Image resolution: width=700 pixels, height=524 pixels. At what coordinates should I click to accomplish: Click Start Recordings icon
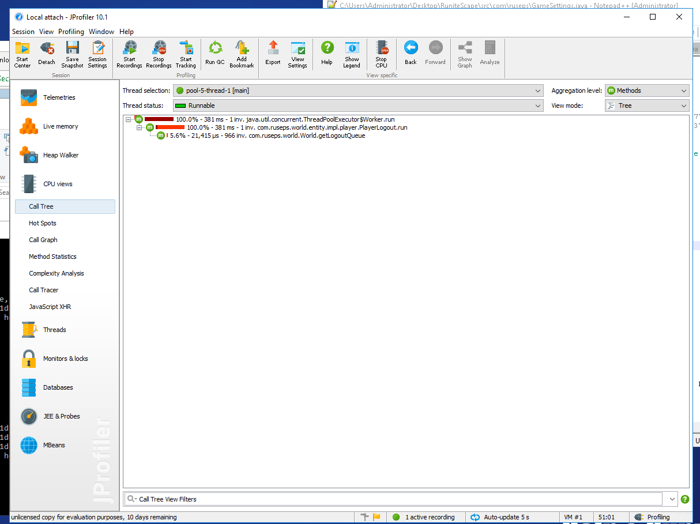click(129, 54)
